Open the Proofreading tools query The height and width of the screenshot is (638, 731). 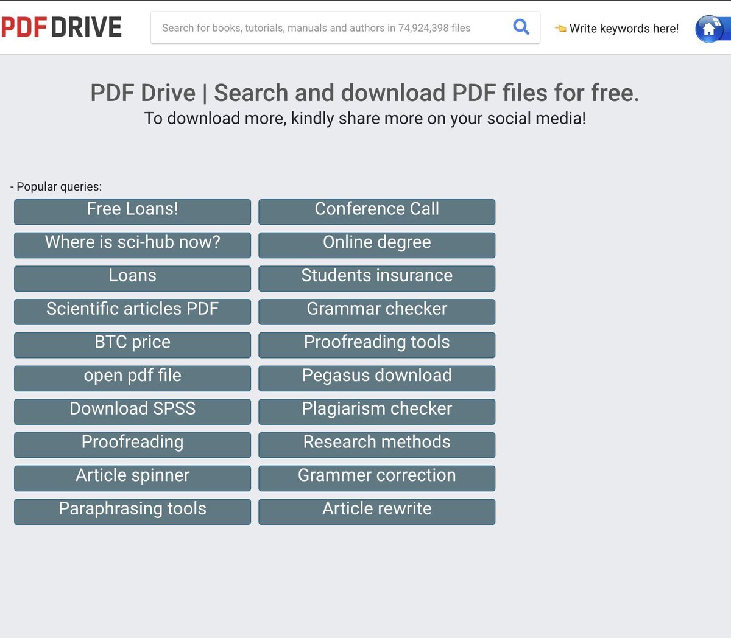click(x=377, y=345)
